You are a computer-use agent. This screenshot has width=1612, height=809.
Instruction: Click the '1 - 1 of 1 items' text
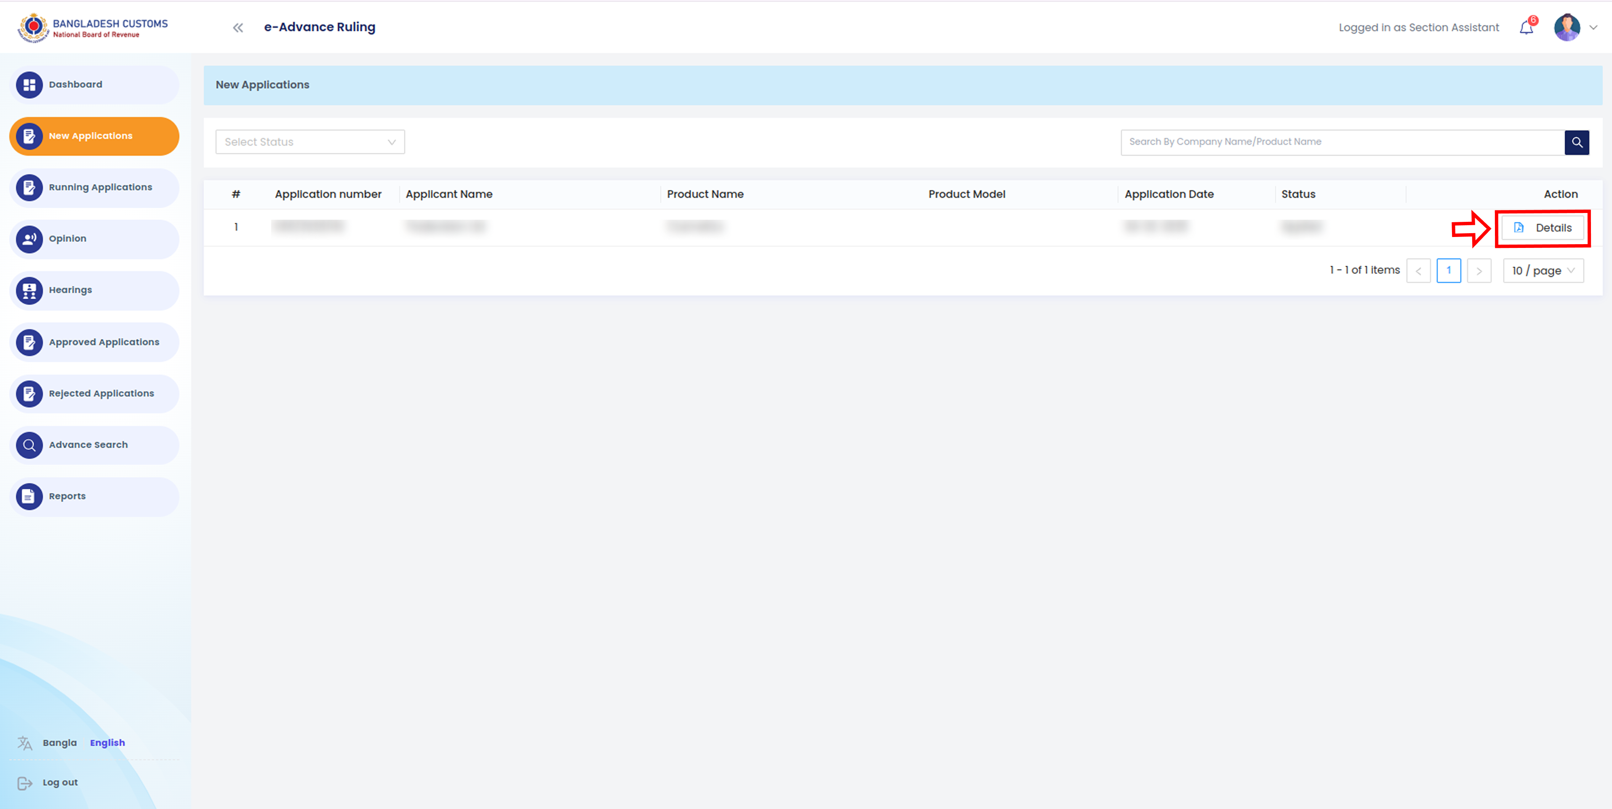click(1365, 270)
